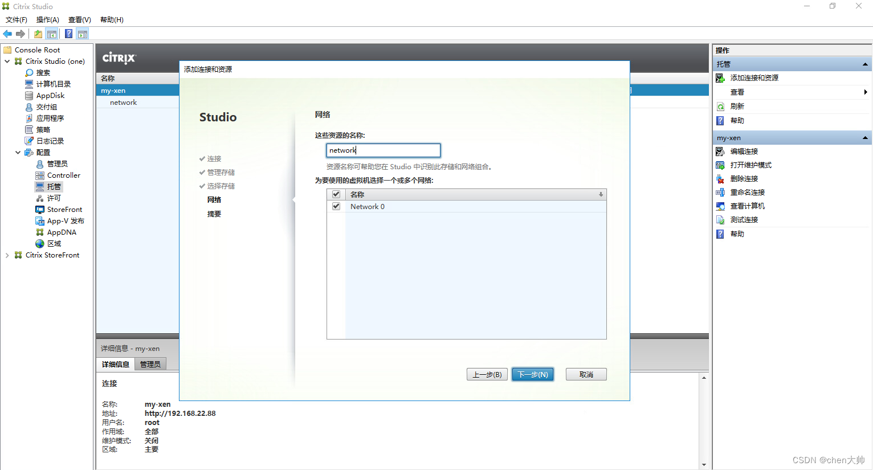Collapse the 配置 tree node
The image size is (873, 470).
[18, 153]
